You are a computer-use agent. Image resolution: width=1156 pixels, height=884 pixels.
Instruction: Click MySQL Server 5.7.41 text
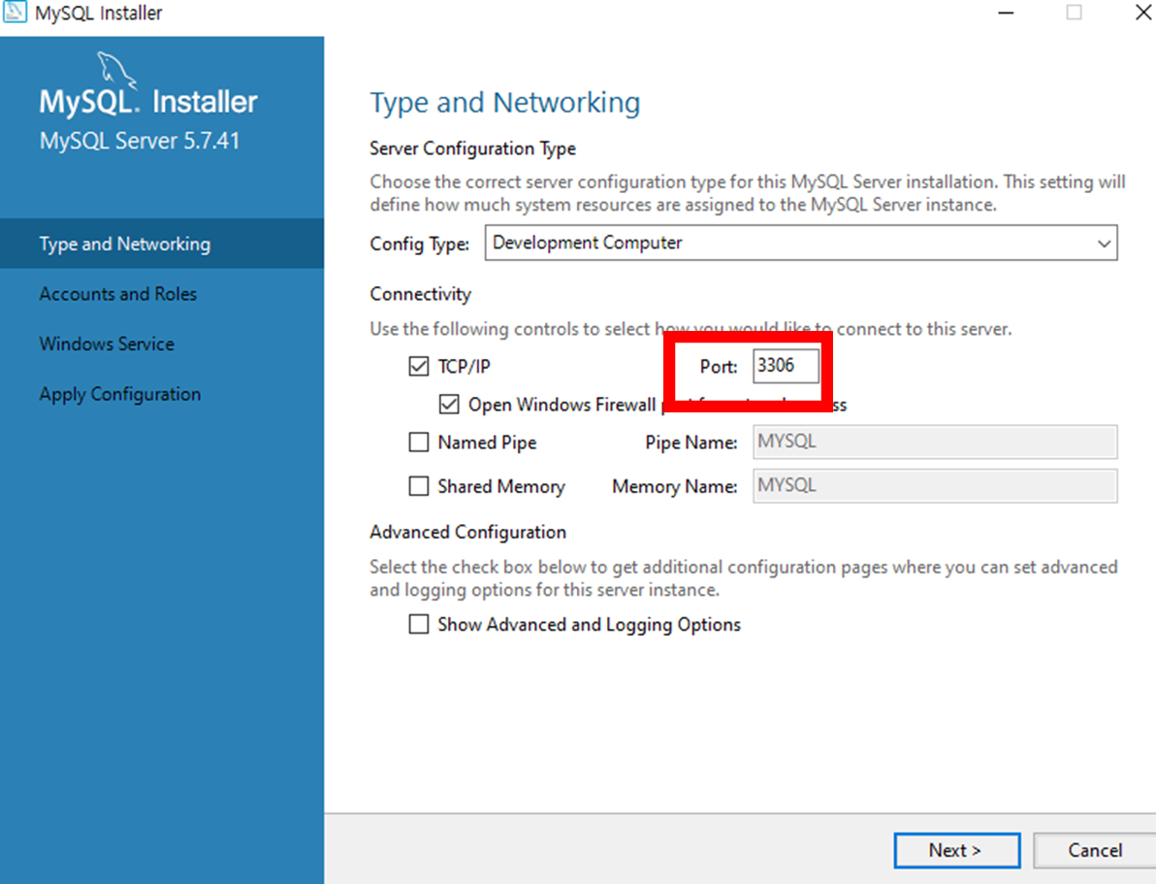140,140
